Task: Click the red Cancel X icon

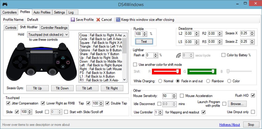Action: pos(98,20)
